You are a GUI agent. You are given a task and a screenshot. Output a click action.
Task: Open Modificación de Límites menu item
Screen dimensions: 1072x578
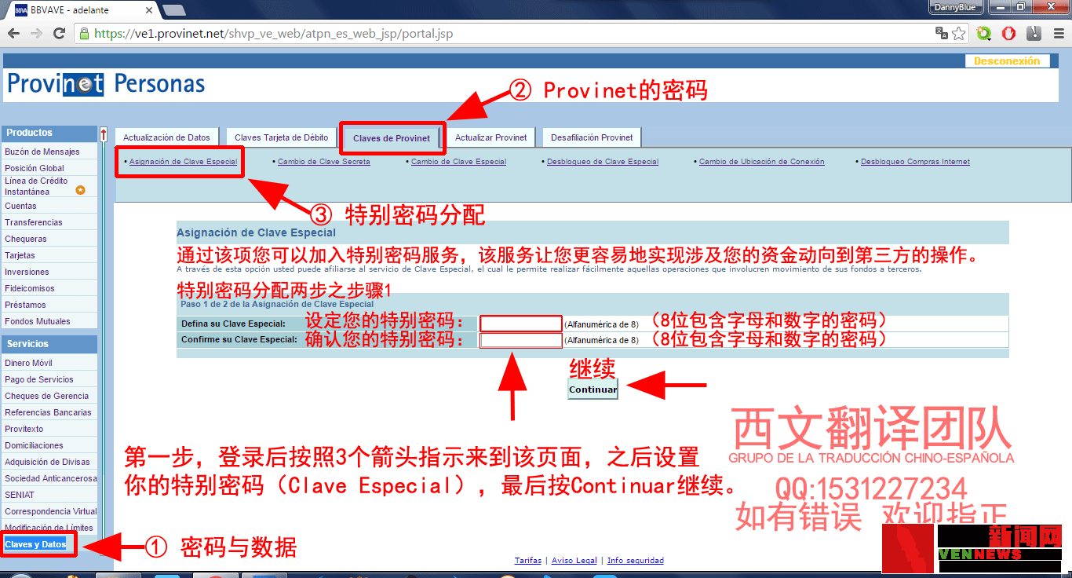(49, 528)
